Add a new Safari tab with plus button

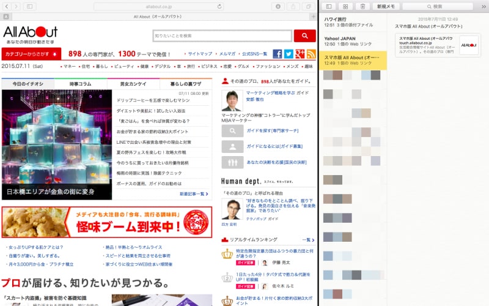(x=314, y=17)
